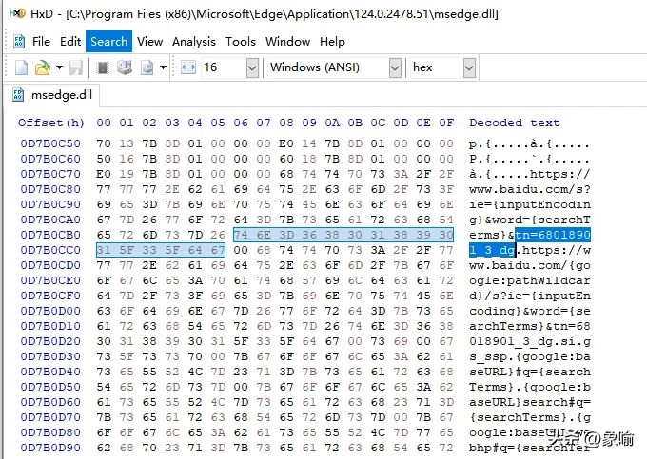Click the Offset(h) column header
This screenshot has height=459, width=647.
[51, 123]
